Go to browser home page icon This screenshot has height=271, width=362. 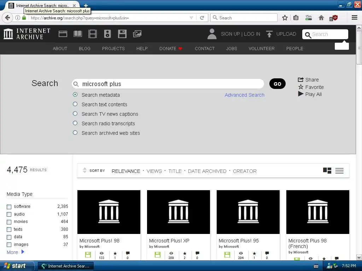(x=321, y=18)
